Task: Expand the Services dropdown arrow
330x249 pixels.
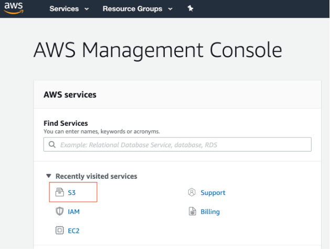Action: [x=87, y=9]
